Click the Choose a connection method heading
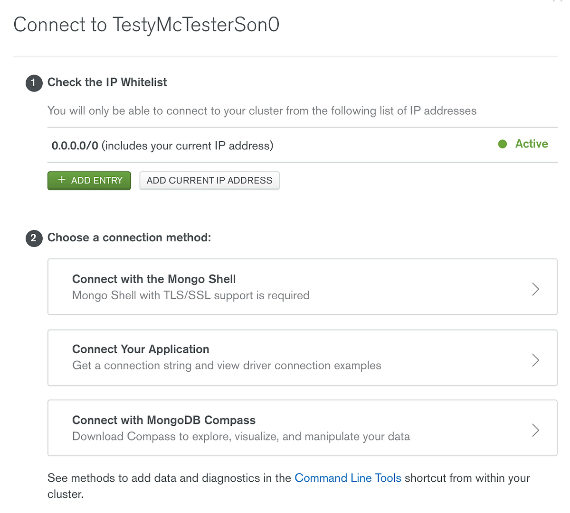Image resolution: width=570 pixels, height=513 pixels. [x=129, y=238]
